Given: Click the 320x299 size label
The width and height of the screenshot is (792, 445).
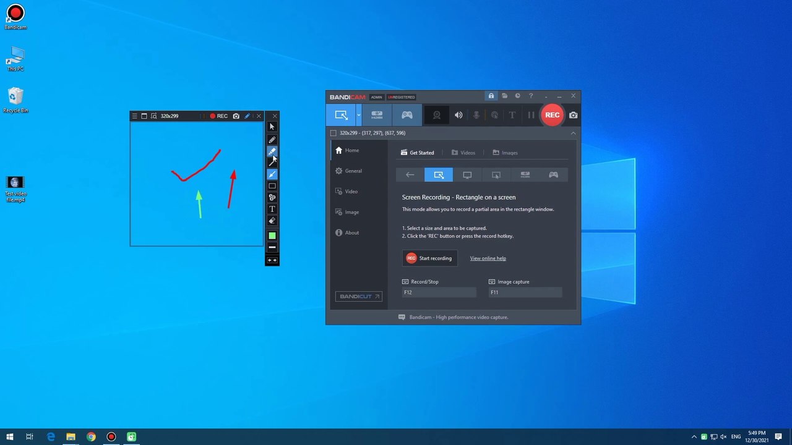Looking at the screenshot, I should click(x=170, y=116).
